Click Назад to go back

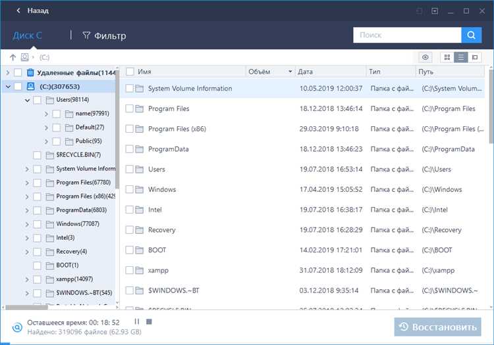coord(38,11)
